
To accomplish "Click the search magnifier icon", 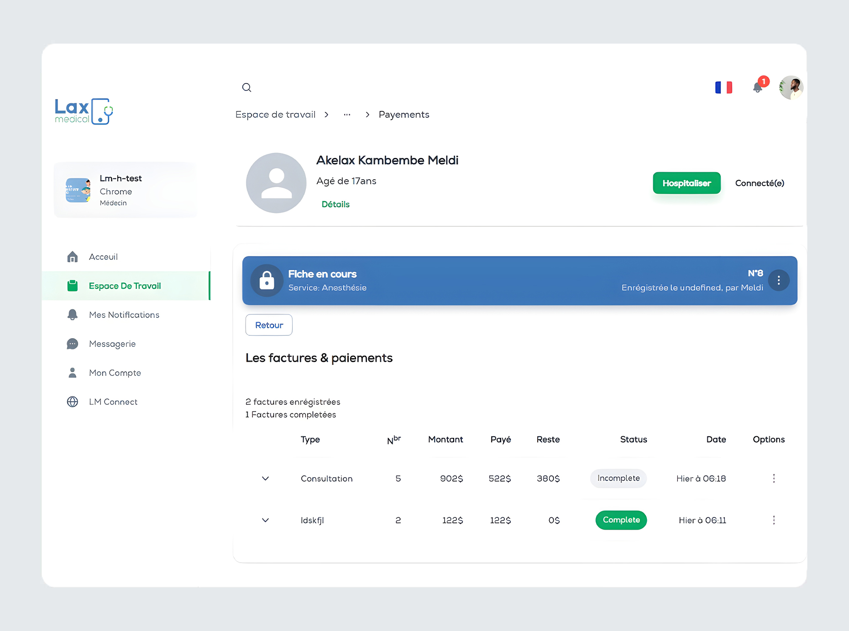I will pyautogui.click(x=246, y=88).
